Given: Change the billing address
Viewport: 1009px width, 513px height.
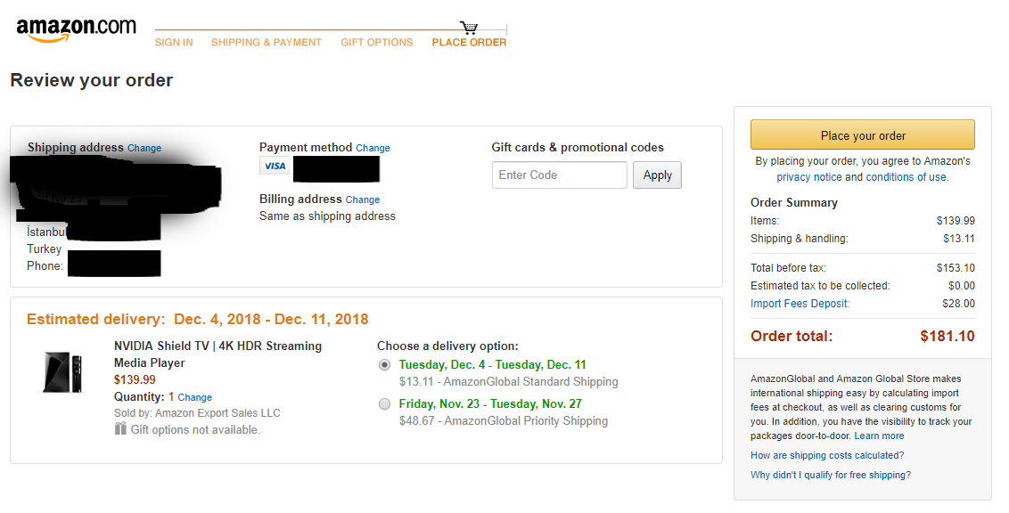Looking at the screenshot, I should [x=362, y=199].
